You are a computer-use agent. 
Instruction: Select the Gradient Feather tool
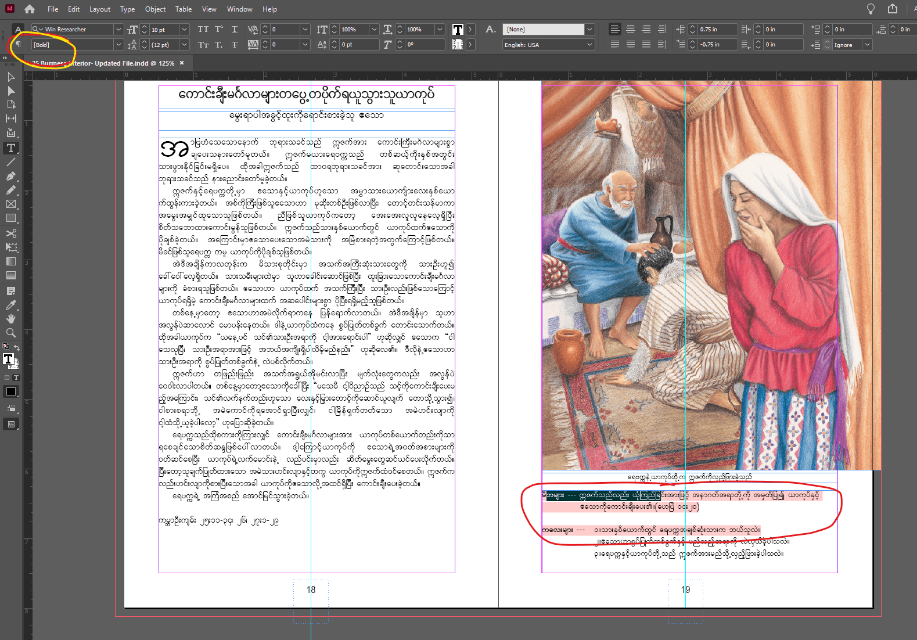[11, 275]
